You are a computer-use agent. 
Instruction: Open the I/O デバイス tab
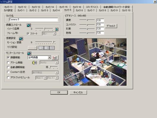pos(92,7)
